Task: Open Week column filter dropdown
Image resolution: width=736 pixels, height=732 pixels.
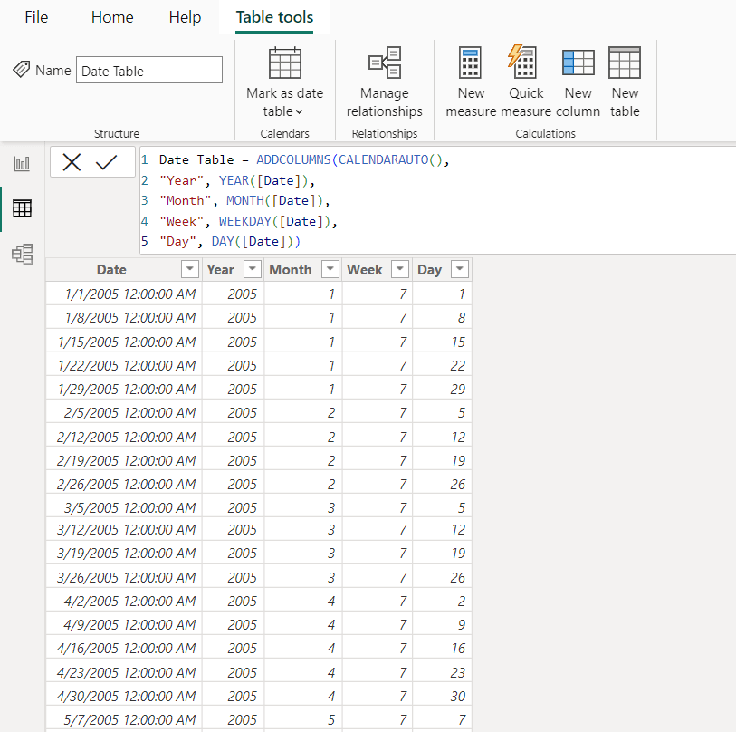Action: 400,269
